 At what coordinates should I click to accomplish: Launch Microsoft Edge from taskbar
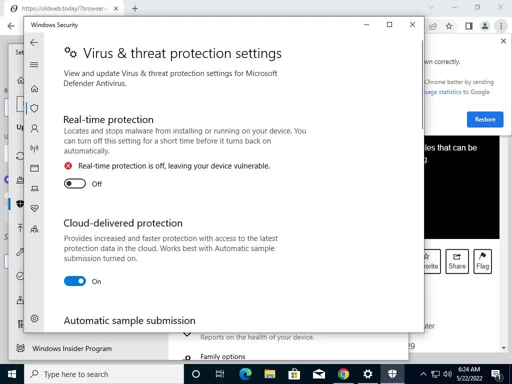(245, 374)
